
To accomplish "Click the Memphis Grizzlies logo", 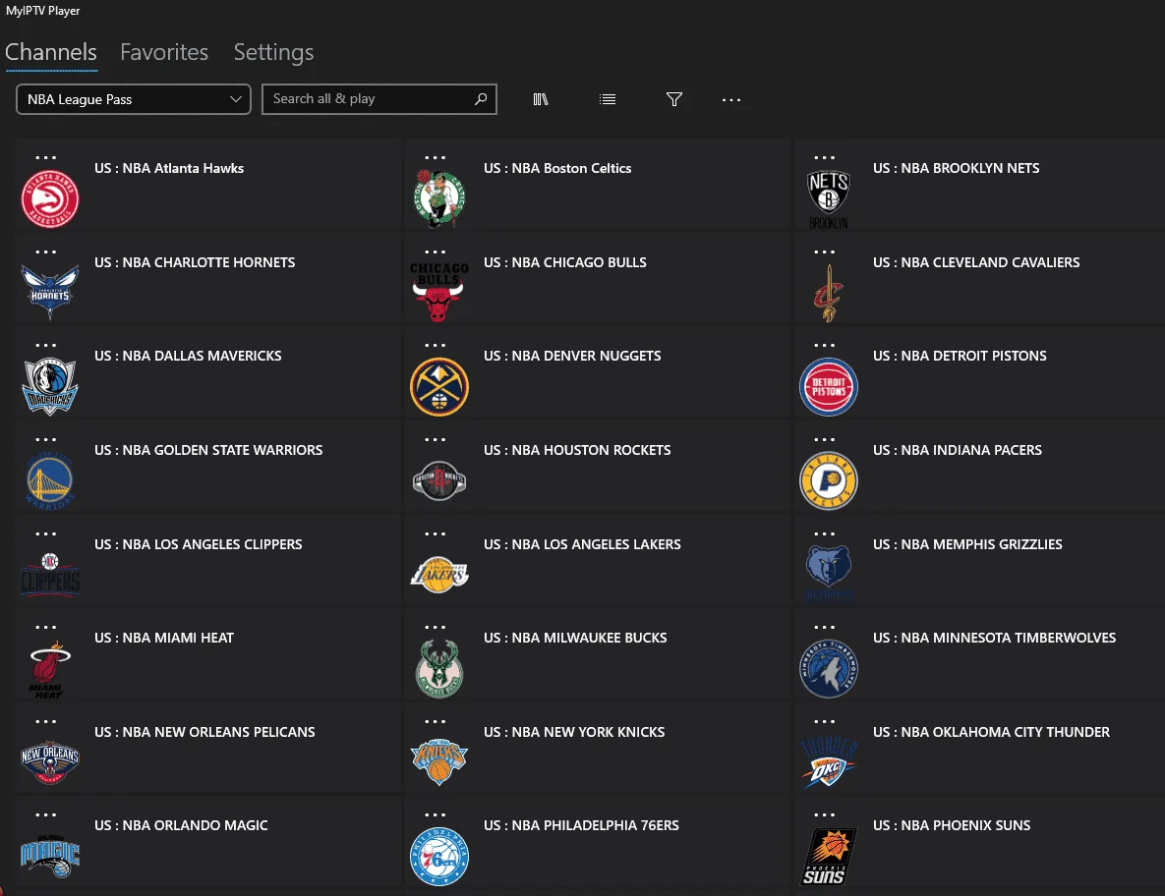I will 829,573.
